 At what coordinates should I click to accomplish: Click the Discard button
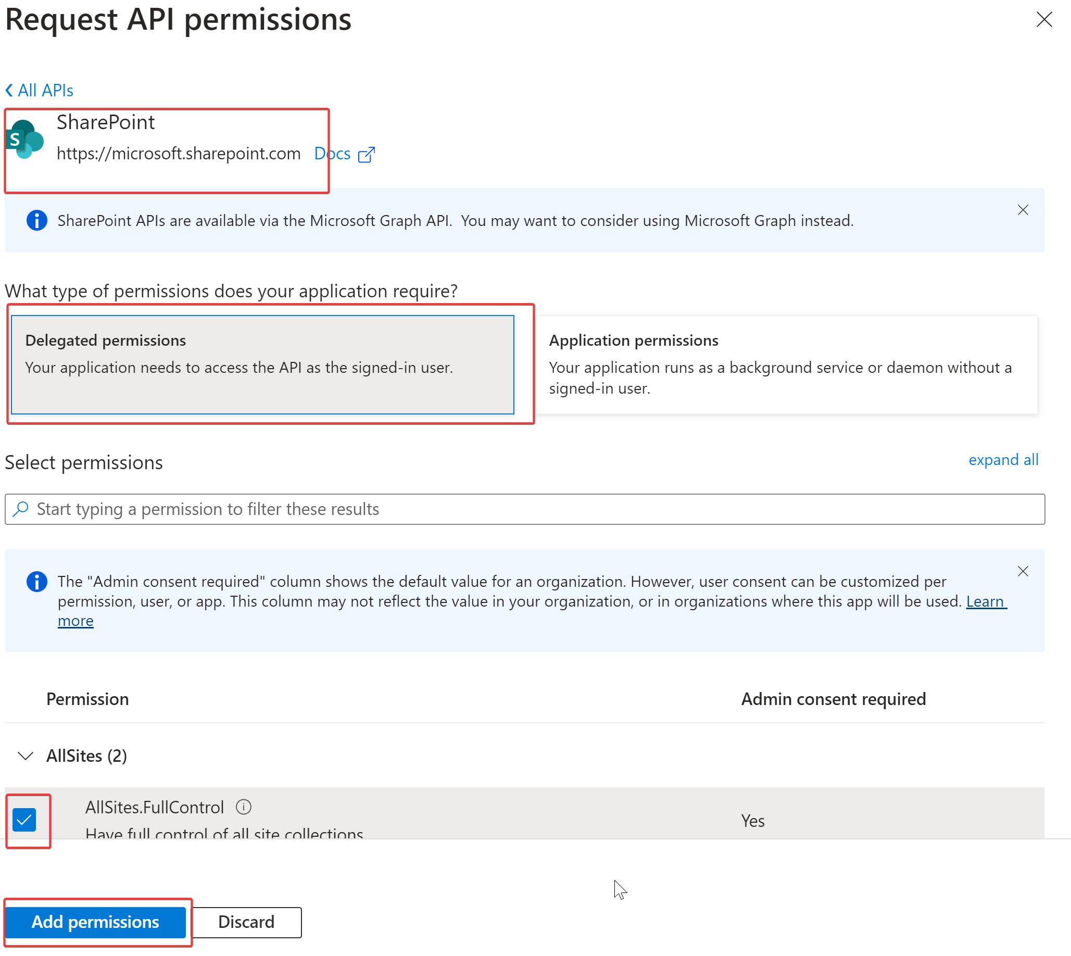coord(246,922)
